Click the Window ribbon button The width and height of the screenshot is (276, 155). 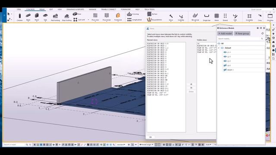270,17
